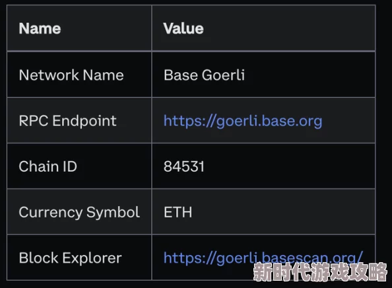This screenshot has width=392, height=288.
Task: Click the word Endpoint in RPC row
Action: [x=84, y=121]
